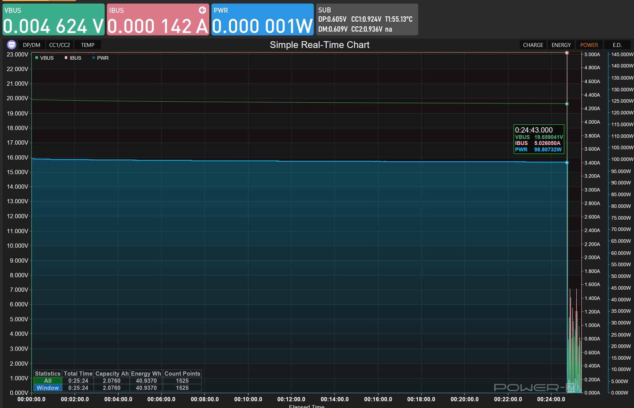Toggle VBUS series via its green legend marker
Screen dimensions: 634x408
click(37, 58)
